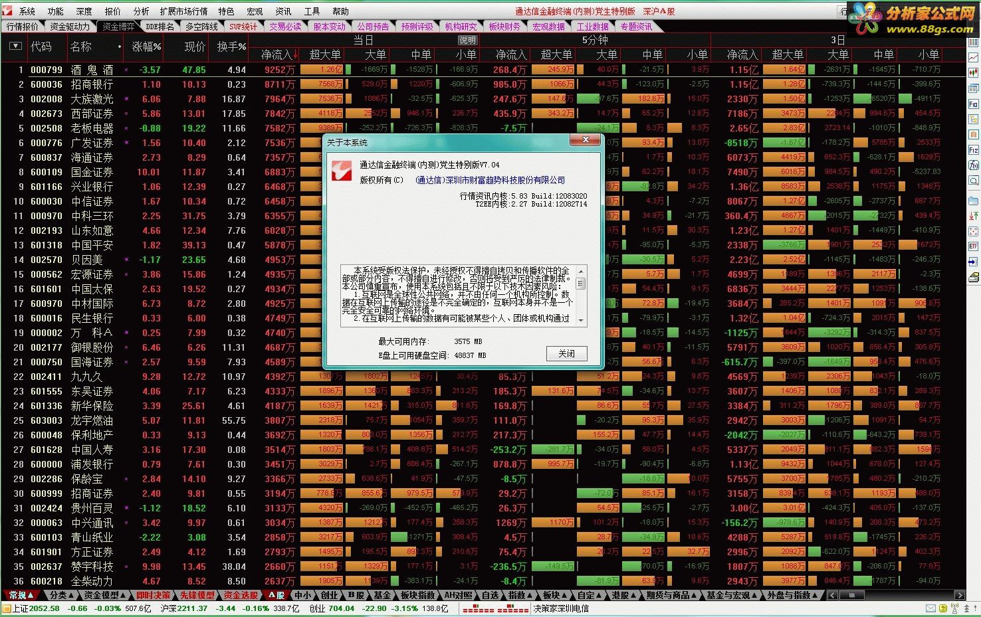Screen dimensions: 981x617
Task: Open the 专题资讯 top tab
Action: click(x=636, y=27)
